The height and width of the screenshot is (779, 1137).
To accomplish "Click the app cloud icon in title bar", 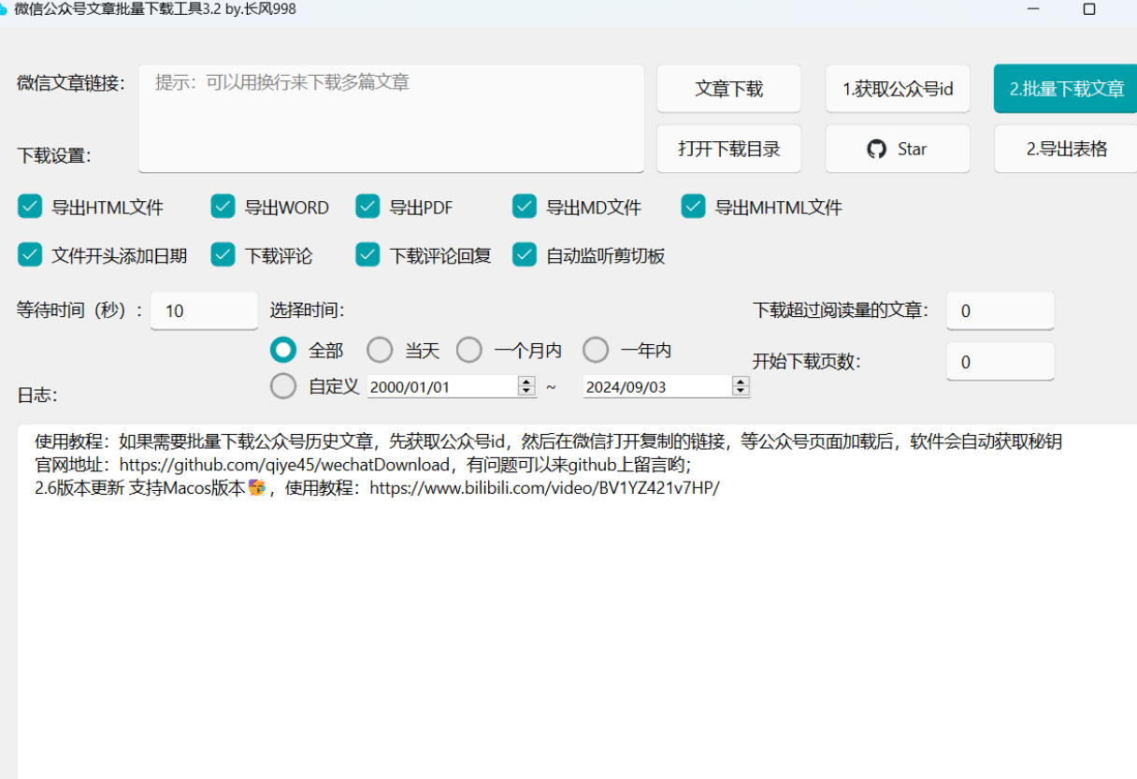I will pyautogui.click(x=3, y=9).
